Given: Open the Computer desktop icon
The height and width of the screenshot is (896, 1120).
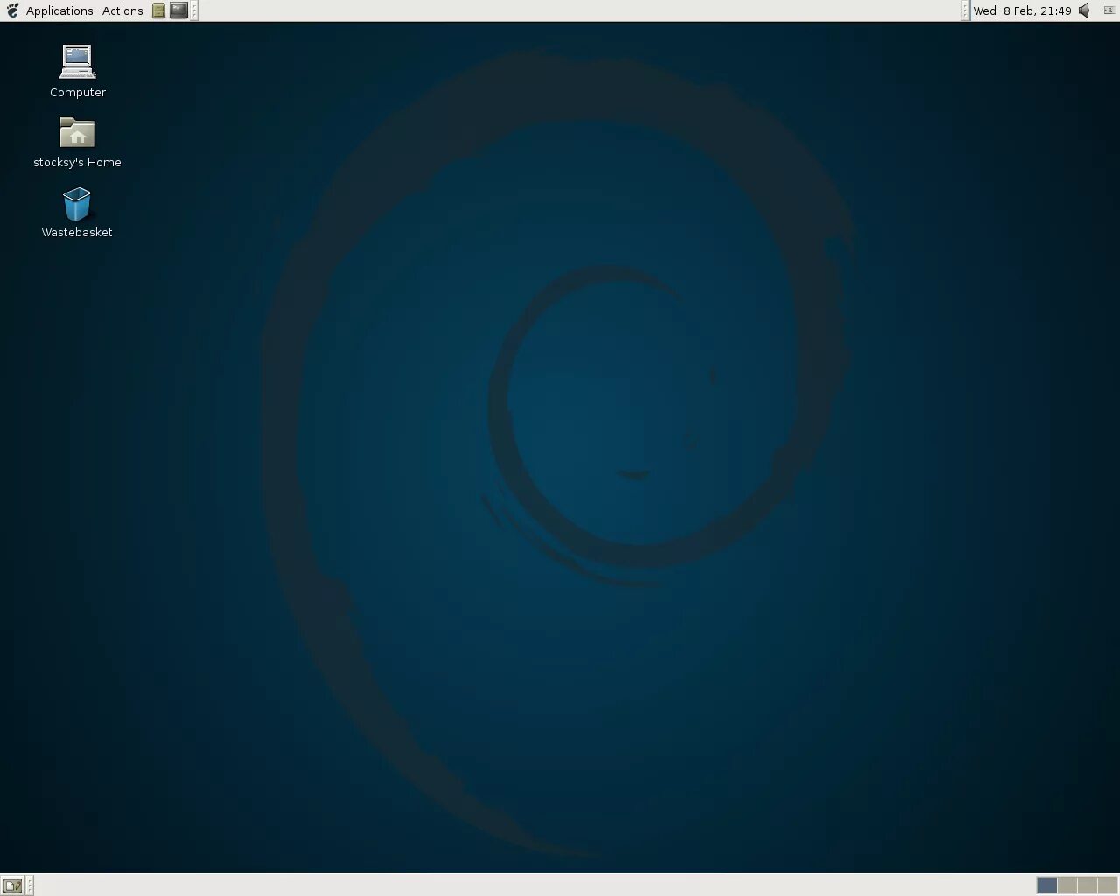Looking at the screenshot, I should [x=77, y=61].
